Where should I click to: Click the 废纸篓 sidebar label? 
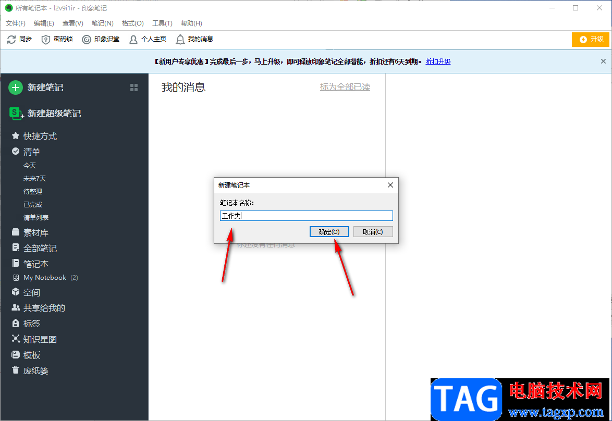coord(36,370)
